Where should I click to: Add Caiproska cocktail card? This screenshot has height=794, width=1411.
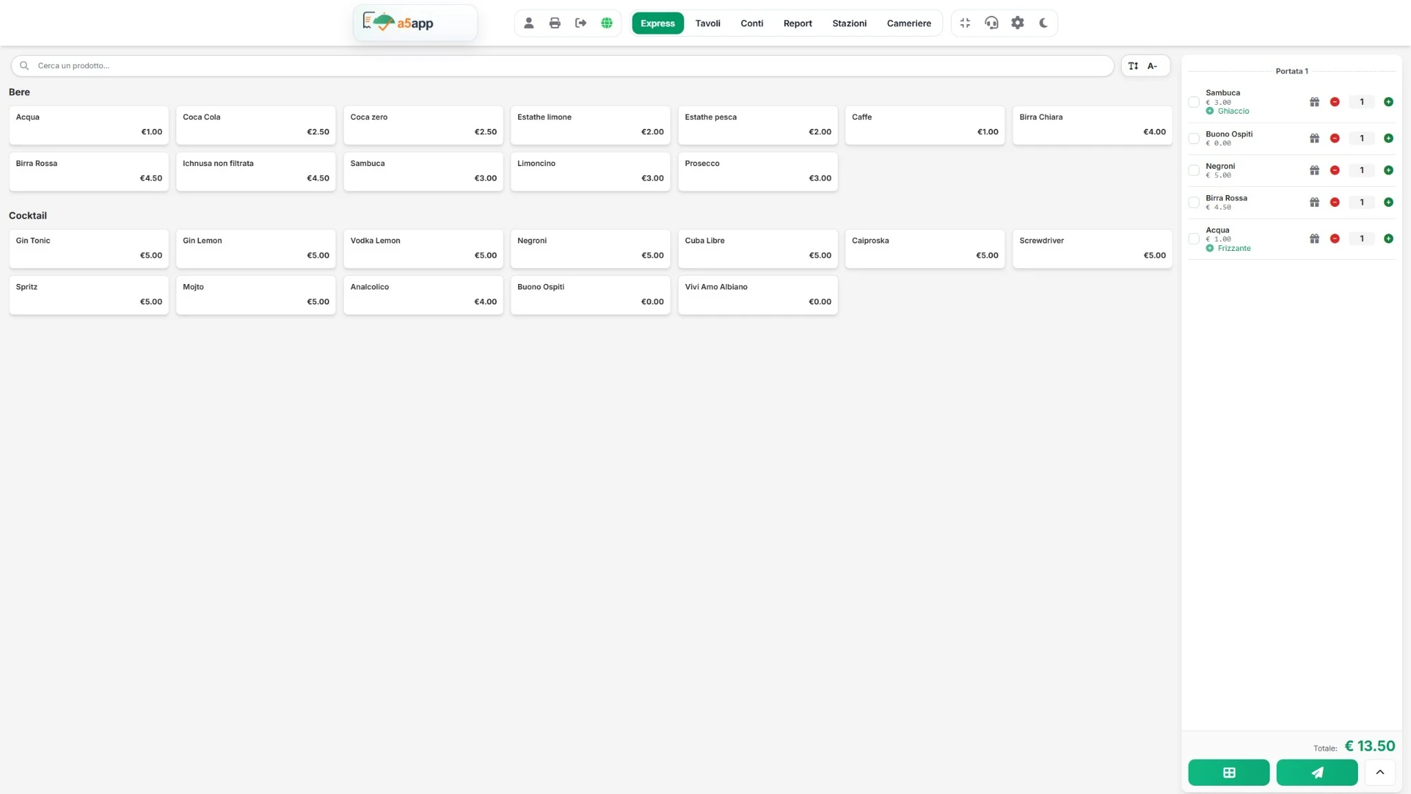pyautogui.click(x=925, y=248)
